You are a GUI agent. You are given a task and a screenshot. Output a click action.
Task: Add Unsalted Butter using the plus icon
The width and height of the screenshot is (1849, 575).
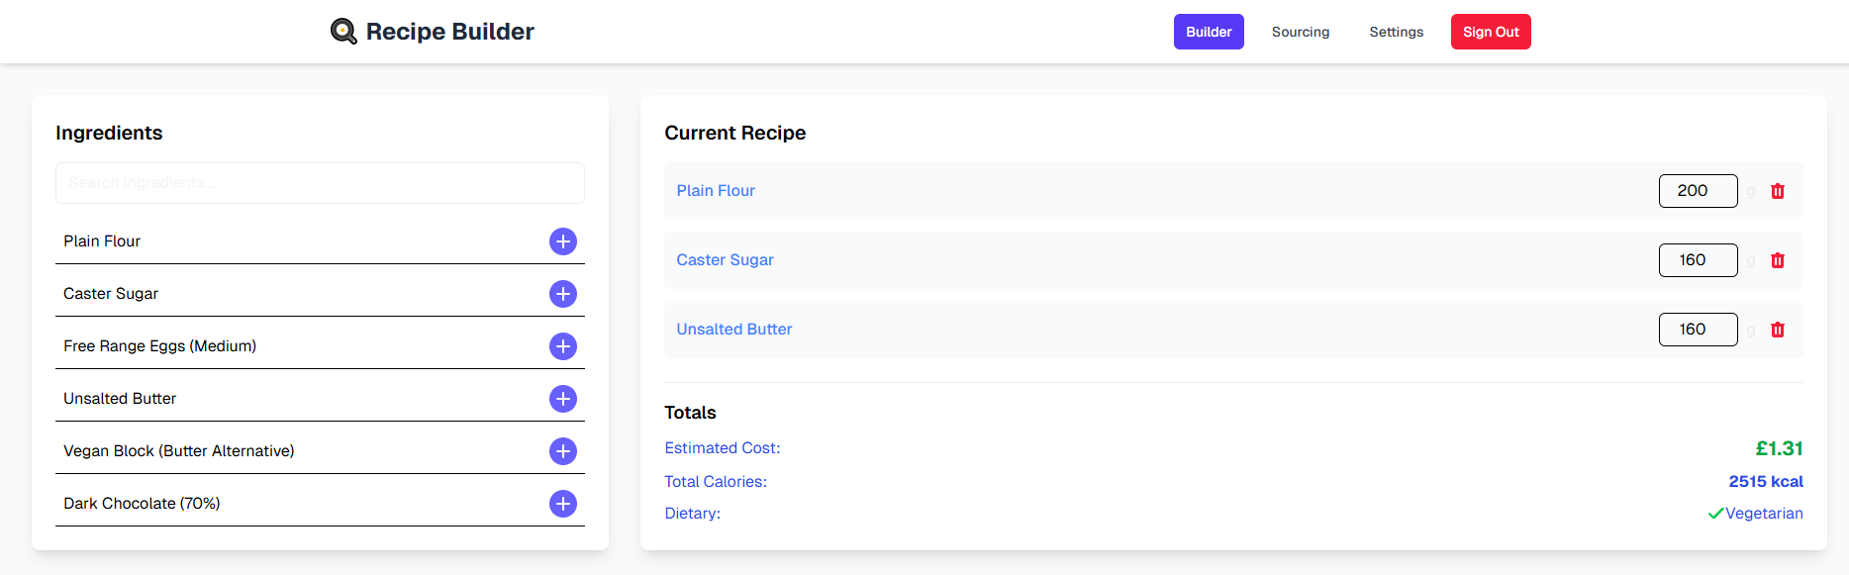click(562, 399)
